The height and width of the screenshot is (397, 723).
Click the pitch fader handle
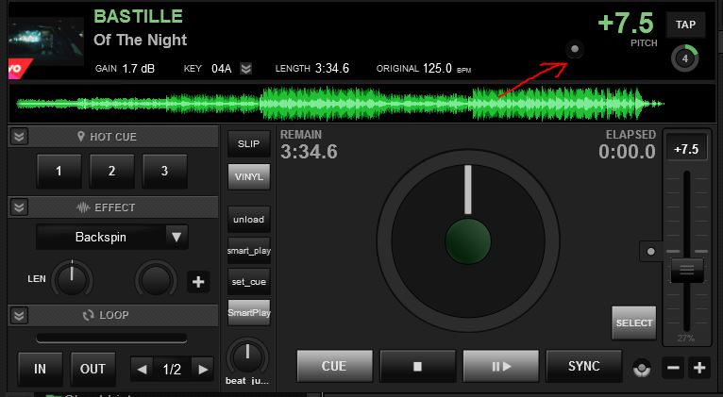pos(686,271)
